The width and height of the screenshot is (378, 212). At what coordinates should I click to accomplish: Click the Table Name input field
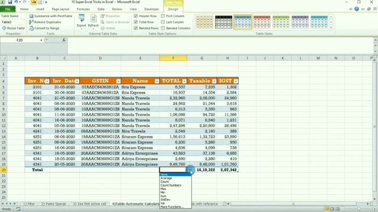(x=12, y=22)
